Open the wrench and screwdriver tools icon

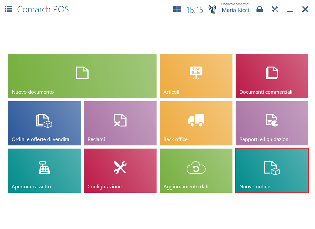pos(275,9)
